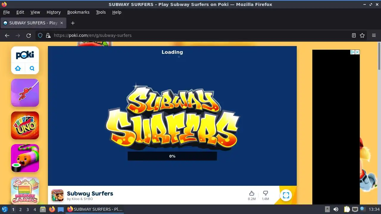The image size is (381, 214).
Task: Click the page vertical scrollbar
Action: (379, 56)
